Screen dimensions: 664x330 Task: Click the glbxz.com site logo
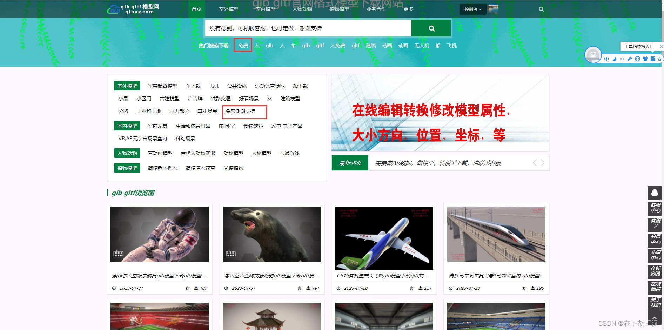(133, 9)
